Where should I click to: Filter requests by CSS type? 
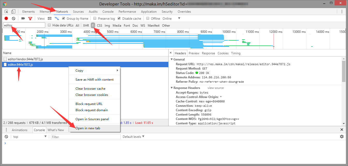tap(100, 25)
